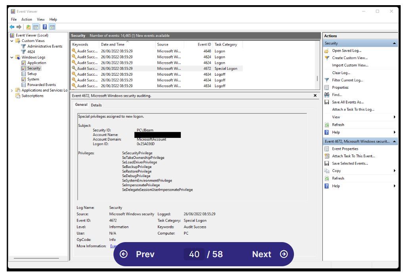The height and width of the screenshot is (273, 407).
Task: Click the toolbar Help question mark icon
Action: pos(45,27)
